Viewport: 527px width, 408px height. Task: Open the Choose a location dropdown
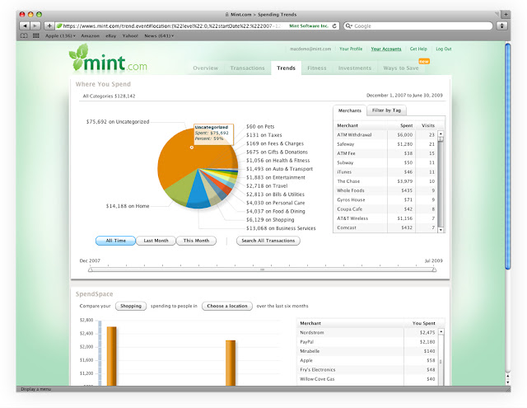227,306
